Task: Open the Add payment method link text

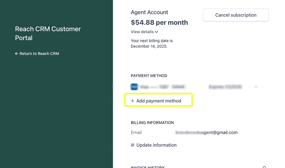Action: 159,101
